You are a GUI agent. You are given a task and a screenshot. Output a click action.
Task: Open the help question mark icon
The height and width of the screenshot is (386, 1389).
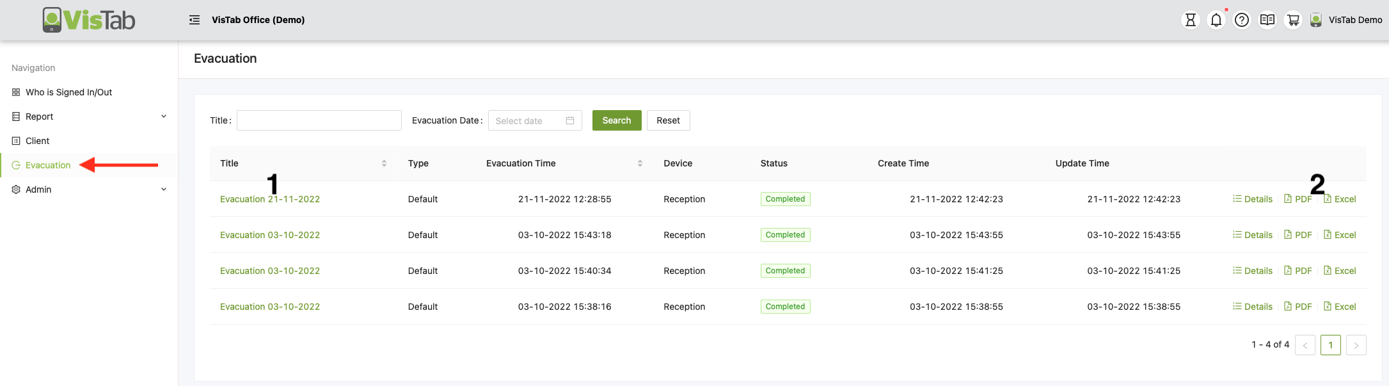1242,20
